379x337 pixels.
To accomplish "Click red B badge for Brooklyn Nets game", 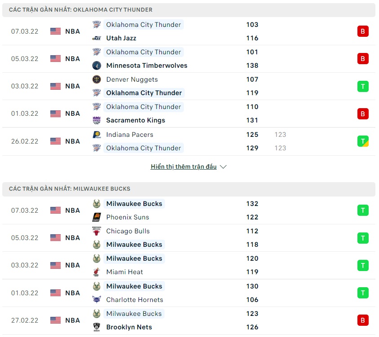I will [363, 320].
